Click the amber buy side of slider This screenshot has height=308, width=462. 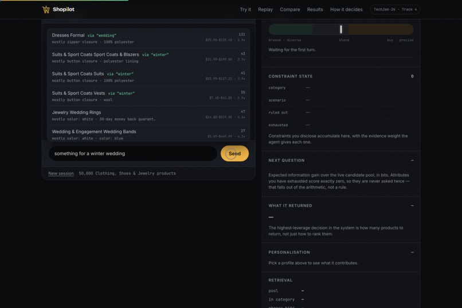click(381, 29)
